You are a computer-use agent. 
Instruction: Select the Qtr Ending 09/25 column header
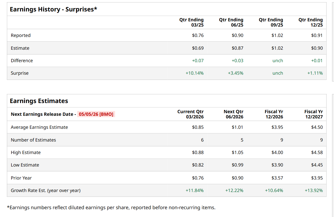(x=271, y=22)
